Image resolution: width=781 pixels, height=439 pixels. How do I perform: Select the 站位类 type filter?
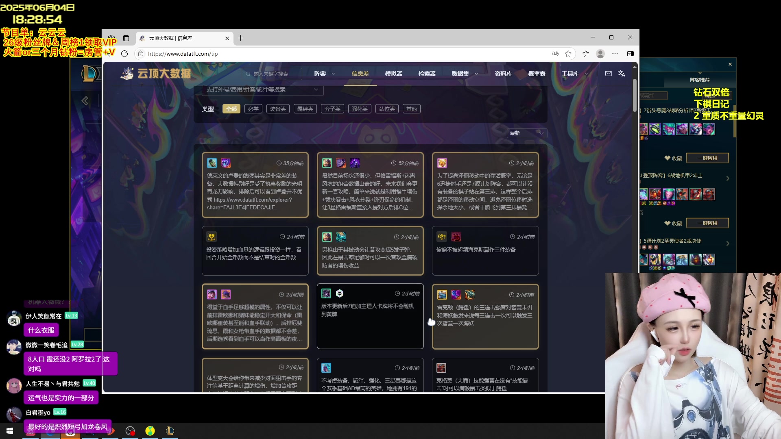click(387, 109)
